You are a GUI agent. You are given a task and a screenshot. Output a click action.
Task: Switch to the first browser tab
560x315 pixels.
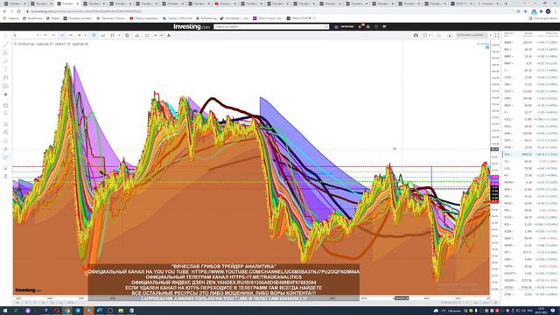pos(14,3)
